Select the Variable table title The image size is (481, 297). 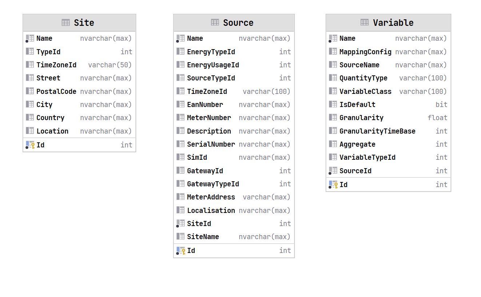(393, 23)
